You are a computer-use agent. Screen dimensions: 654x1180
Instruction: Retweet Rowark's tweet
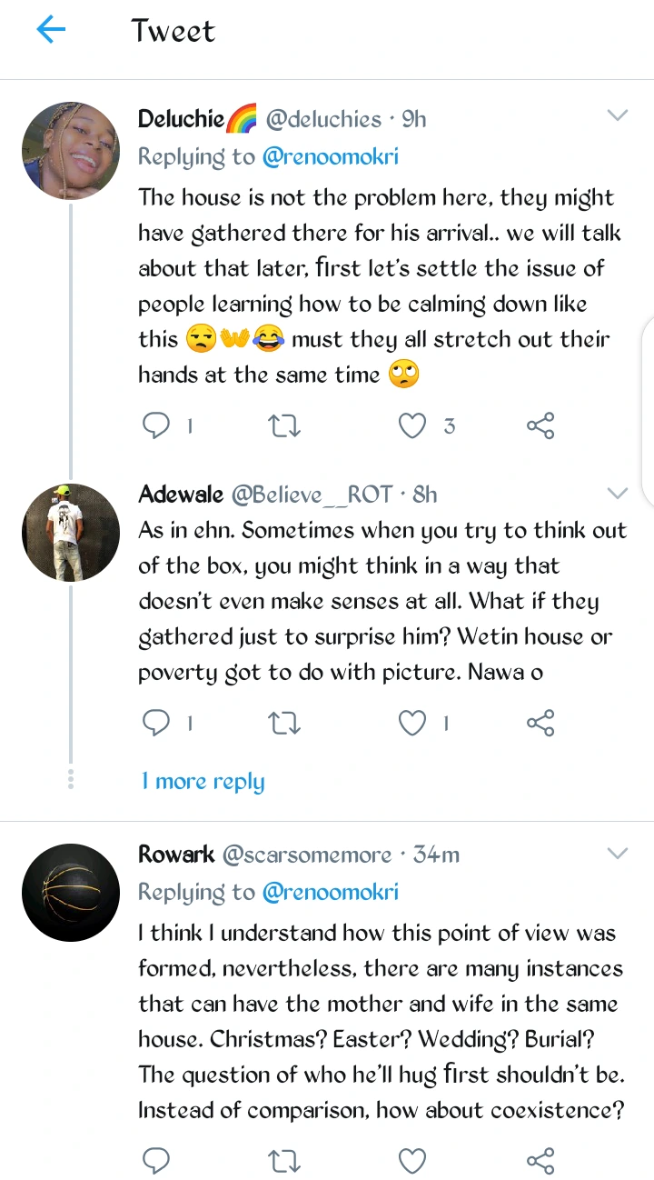click(x=285, y=1160)
